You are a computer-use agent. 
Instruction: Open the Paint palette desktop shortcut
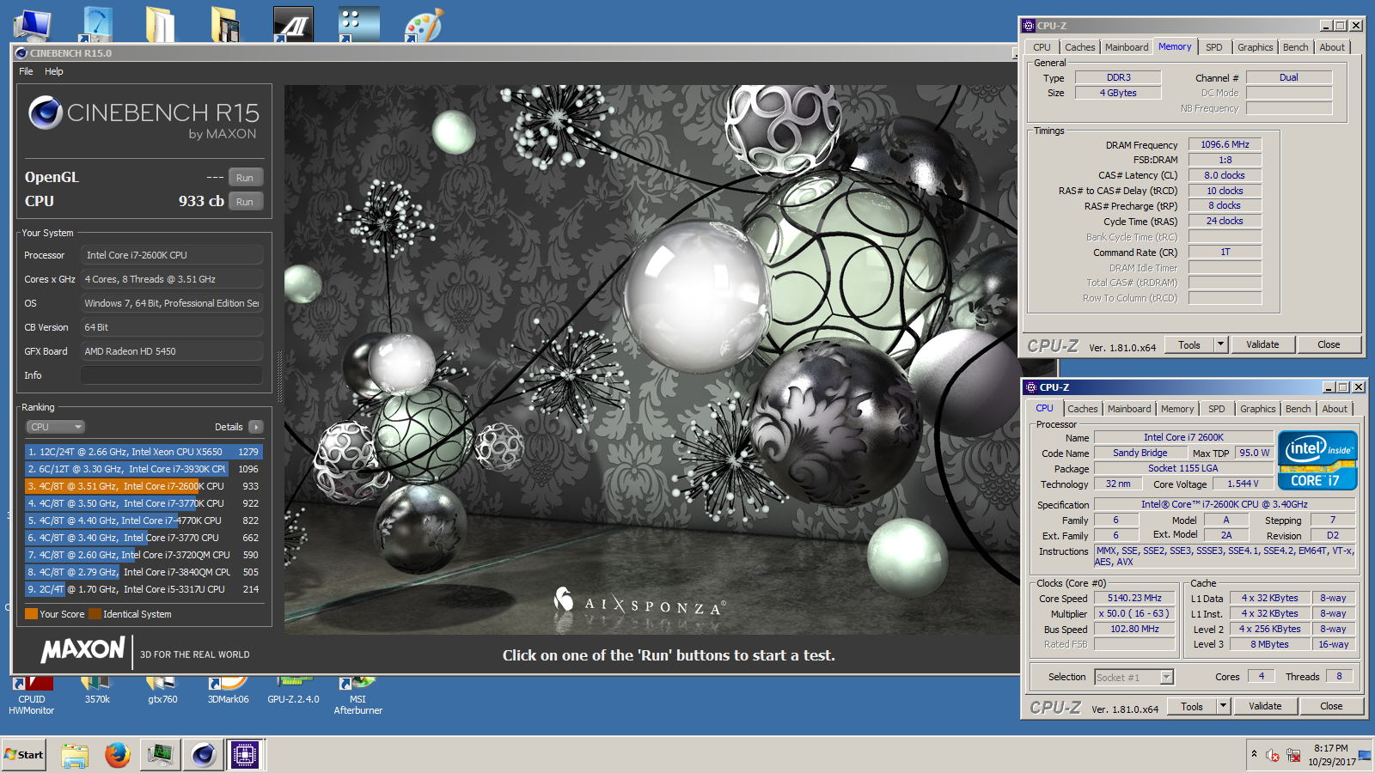(424, 24)
